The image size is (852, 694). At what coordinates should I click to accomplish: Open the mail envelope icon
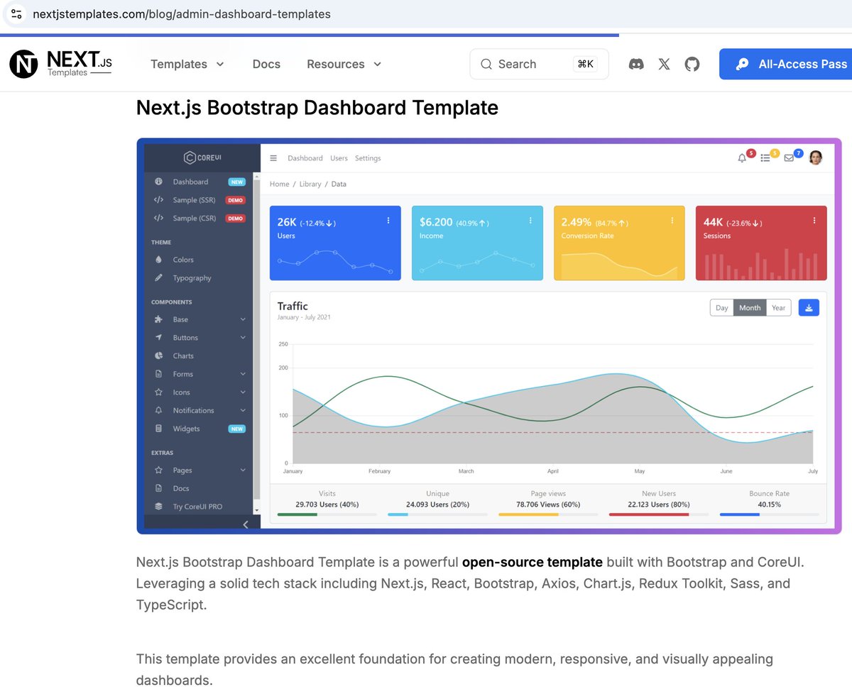click(789, 158)
